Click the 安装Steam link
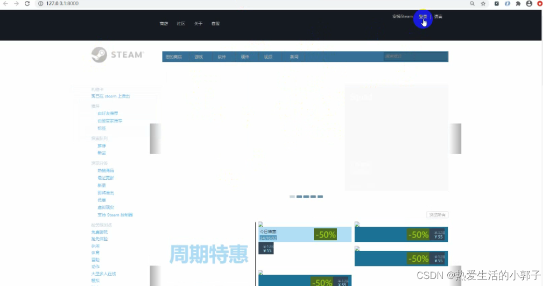 [402, 17]
